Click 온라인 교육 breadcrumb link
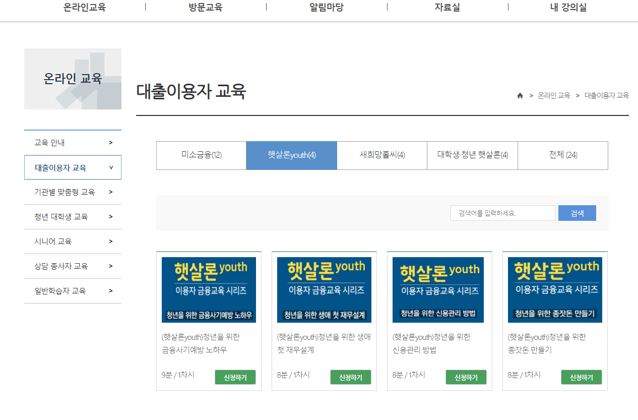 (554, 95)
